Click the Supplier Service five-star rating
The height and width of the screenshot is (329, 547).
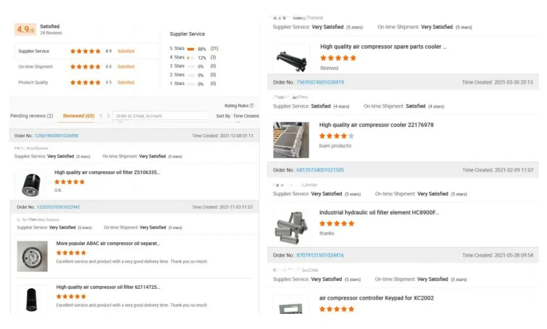point(85,51)
